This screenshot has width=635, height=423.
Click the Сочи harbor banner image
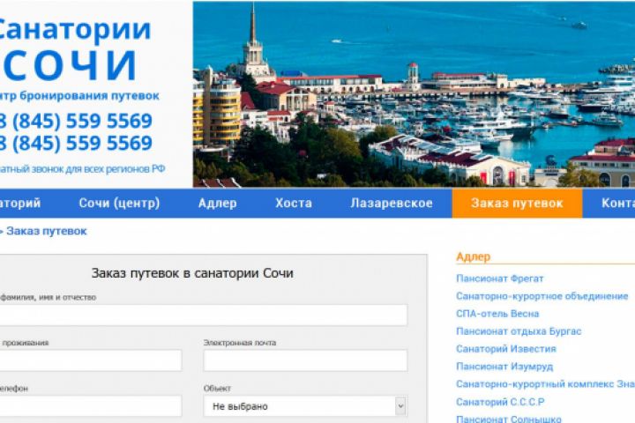point(414,94)
